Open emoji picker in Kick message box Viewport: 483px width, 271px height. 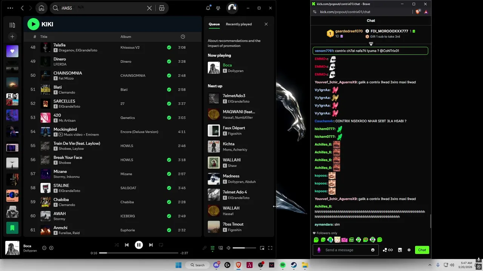click(373, 250)
